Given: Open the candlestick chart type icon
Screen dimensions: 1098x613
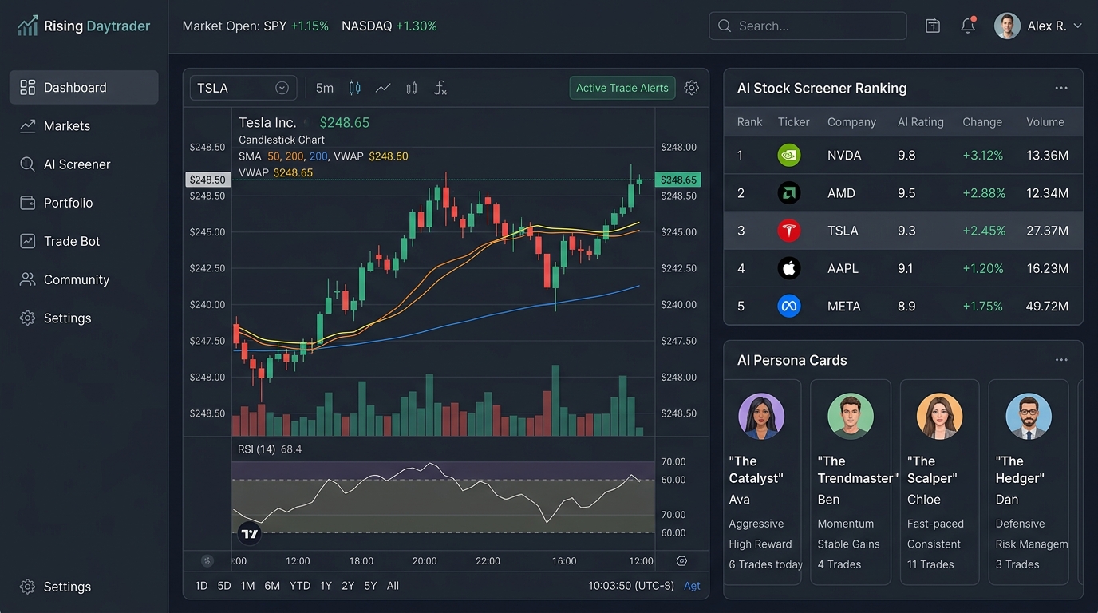Looking at the screenshot, I should point(355,88).
